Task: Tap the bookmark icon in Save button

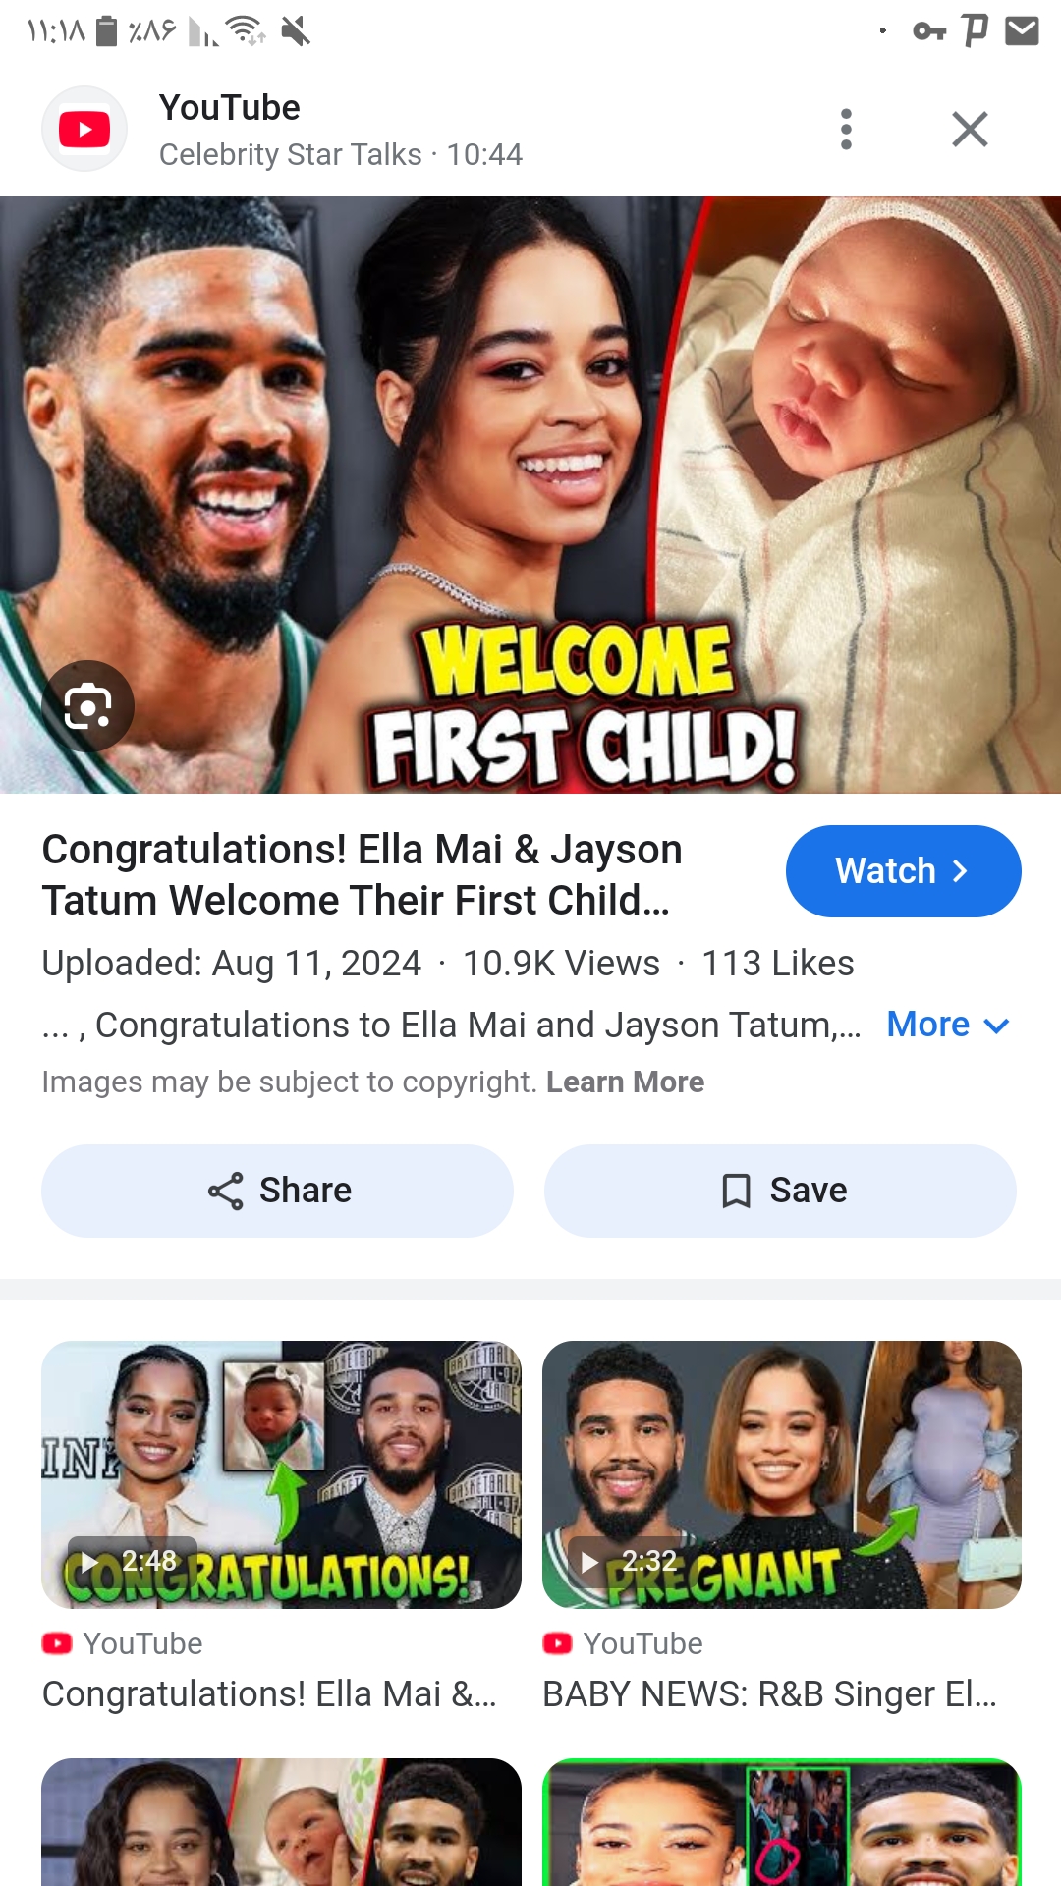Action: click(x=736, y=1191)
